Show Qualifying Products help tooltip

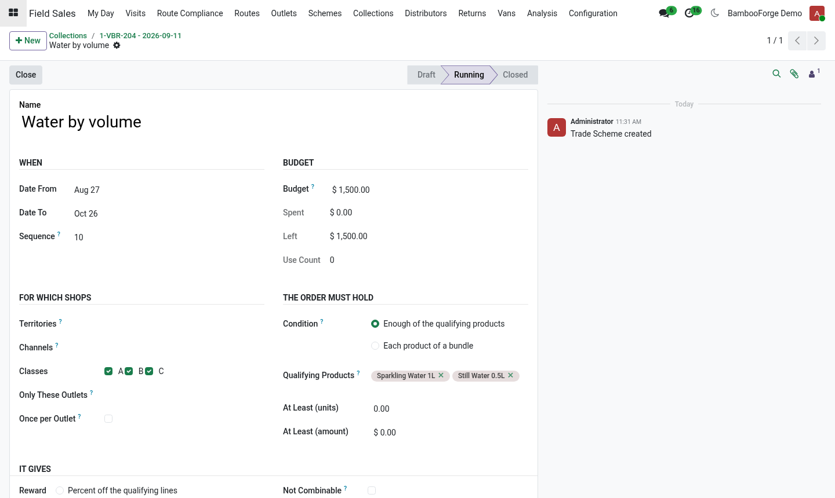click(x=358, y=373)
